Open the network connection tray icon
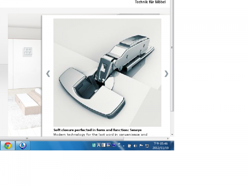 pos(147,146)
